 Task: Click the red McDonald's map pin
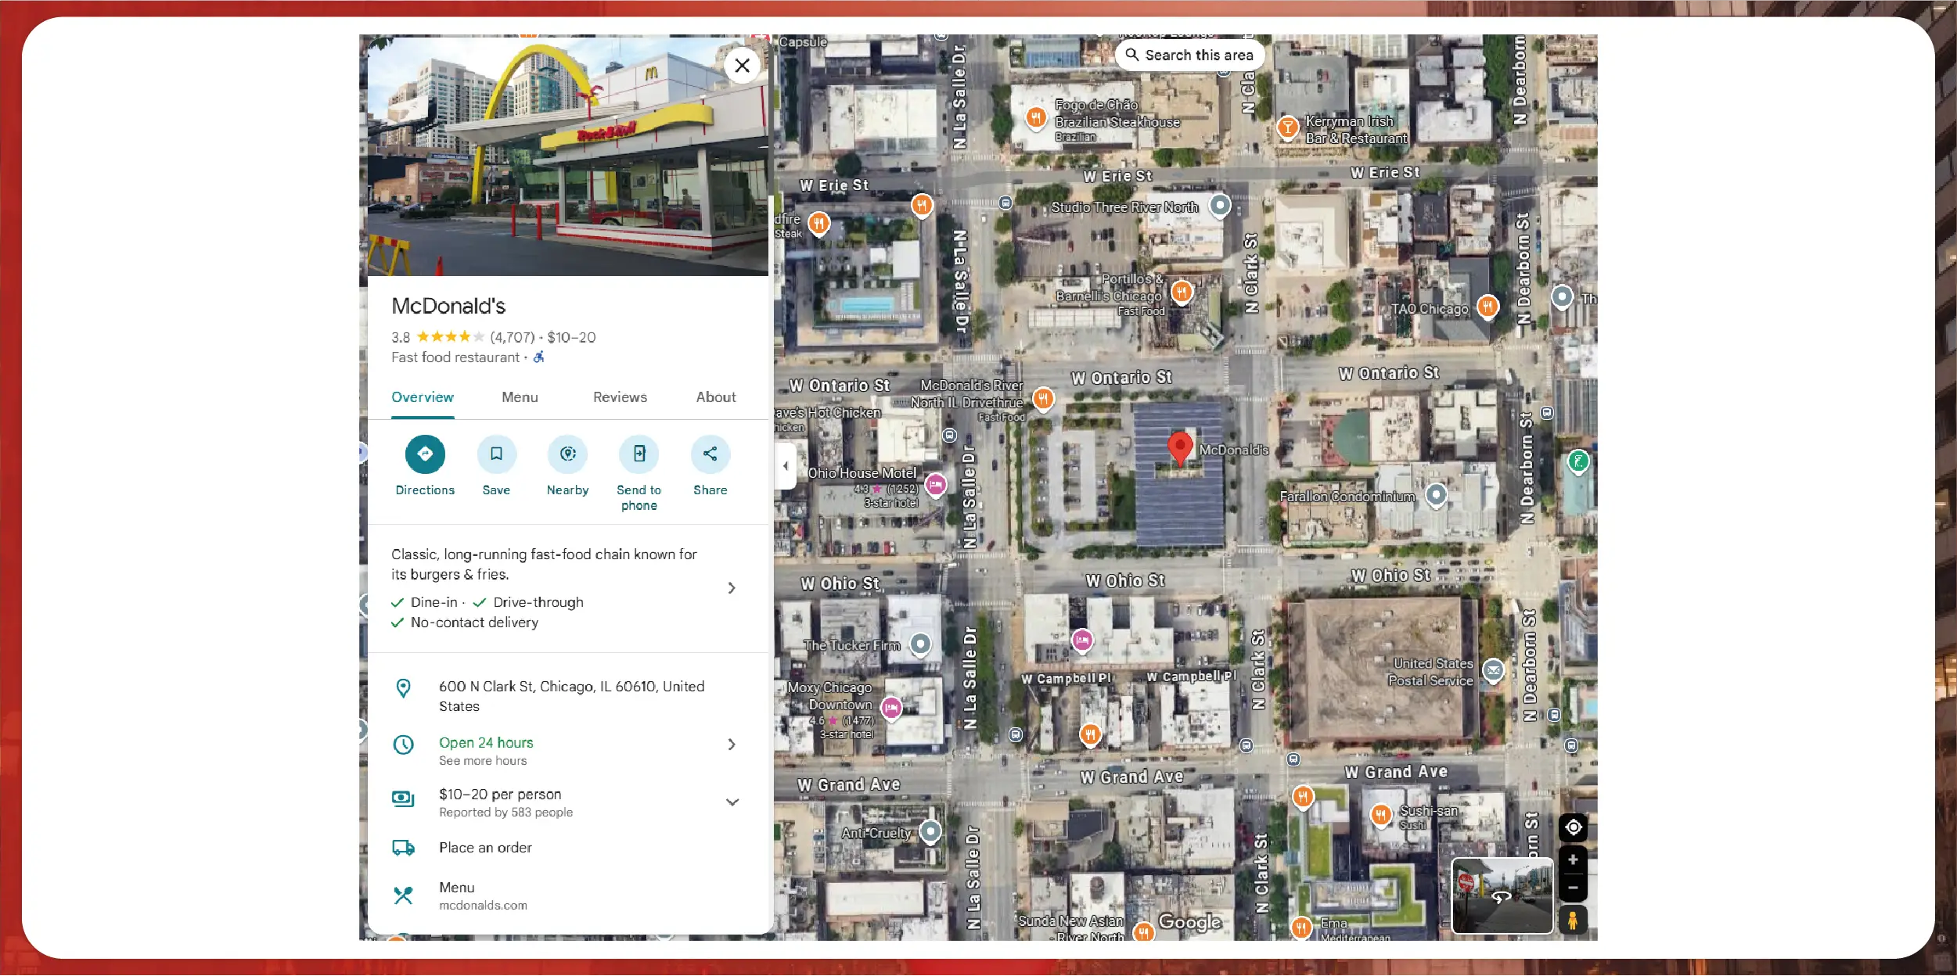1179,447
